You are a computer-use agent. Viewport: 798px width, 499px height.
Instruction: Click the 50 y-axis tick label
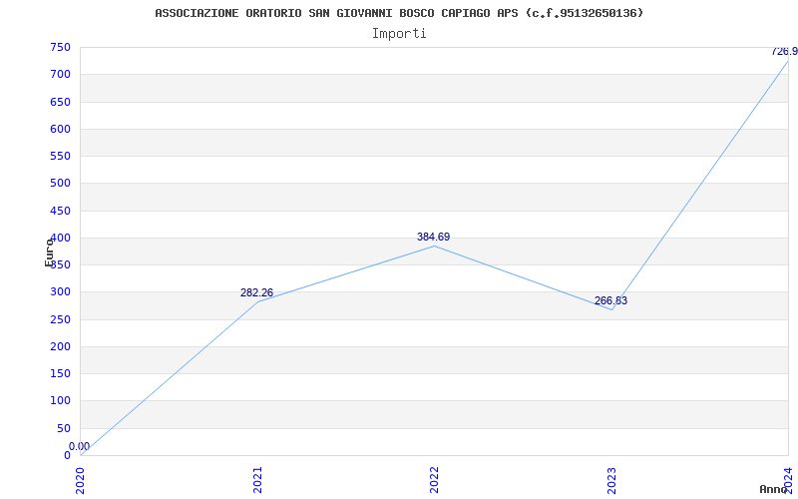[64, 428]
